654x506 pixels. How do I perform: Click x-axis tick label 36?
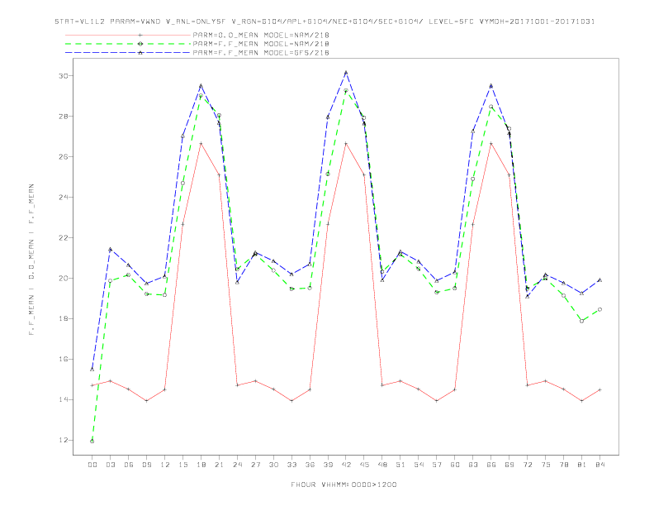pos(310,465)
